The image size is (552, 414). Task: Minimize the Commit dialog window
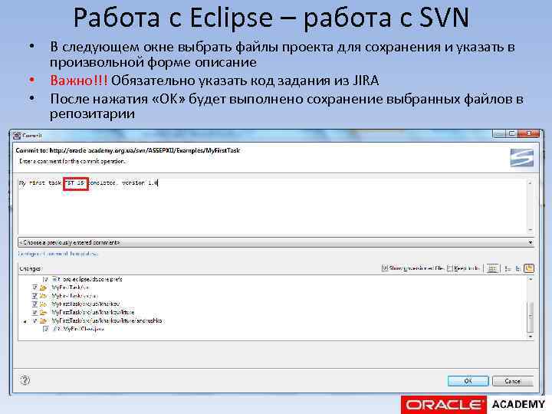click(x=499, y=133)
